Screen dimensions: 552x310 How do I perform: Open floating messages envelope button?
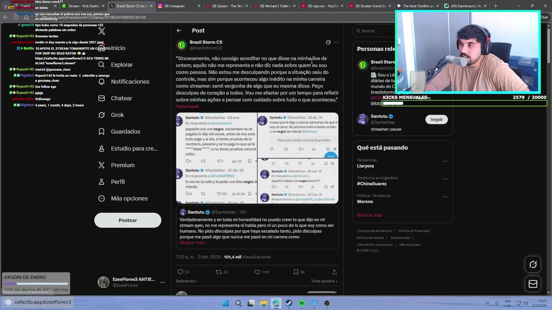click(533, 284)
